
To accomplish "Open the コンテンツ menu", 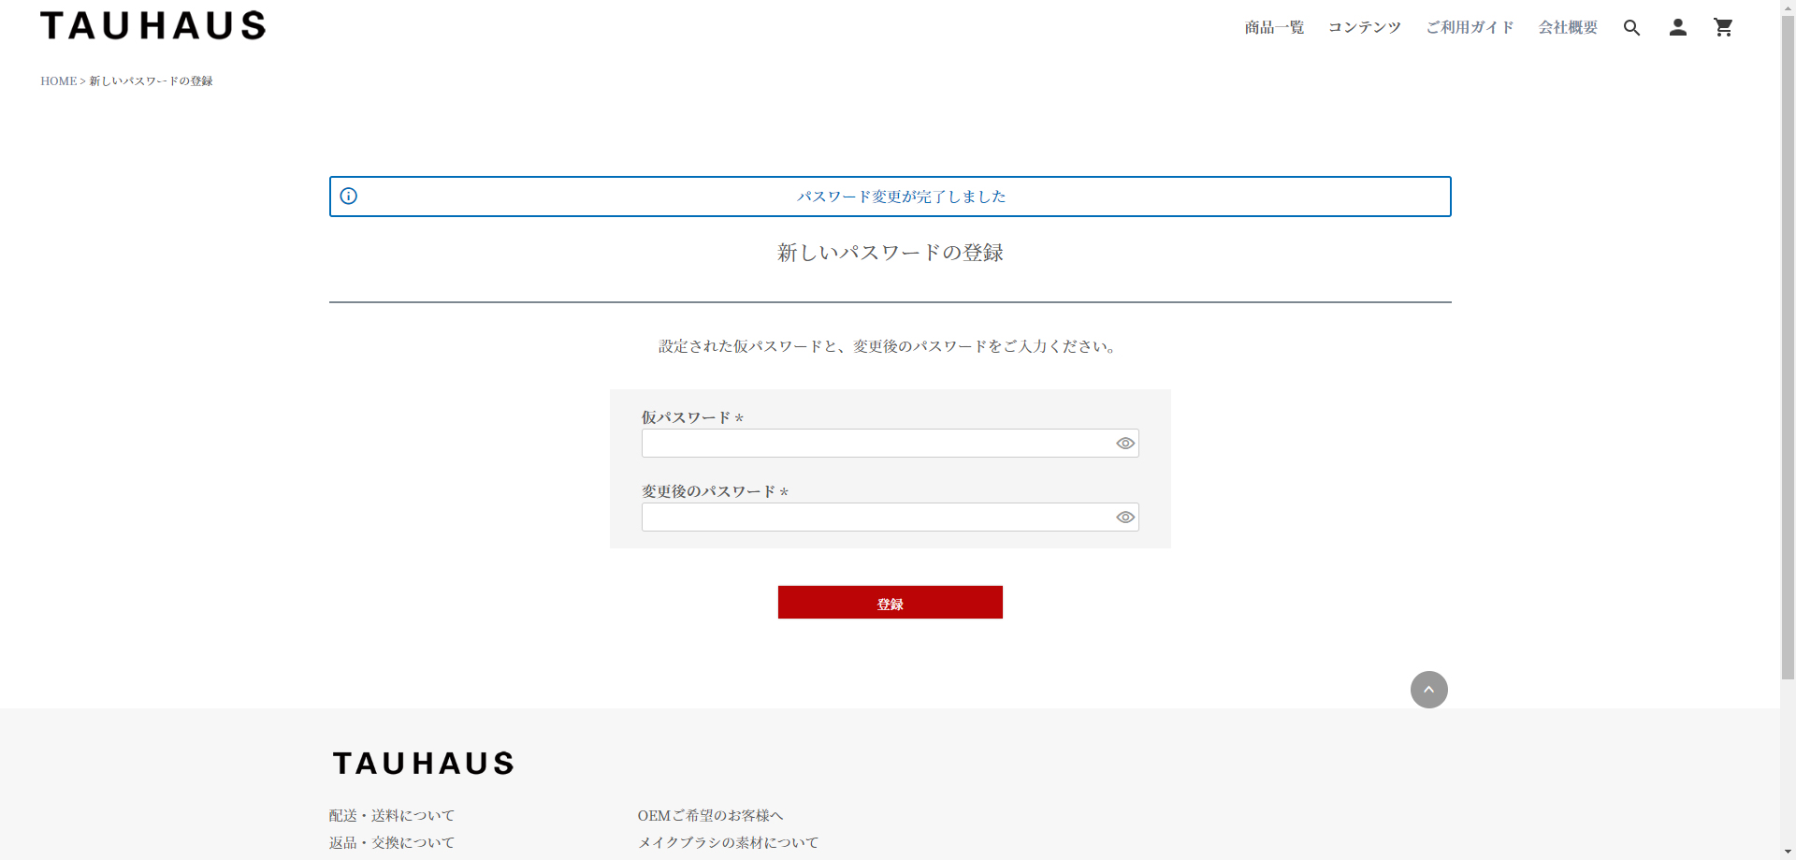I will point(1365,28).
